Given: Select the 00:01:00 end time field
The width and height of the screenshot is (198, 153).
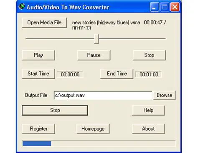Looking at the screenshot, I should pyautogui.click(x=149, y=74).
